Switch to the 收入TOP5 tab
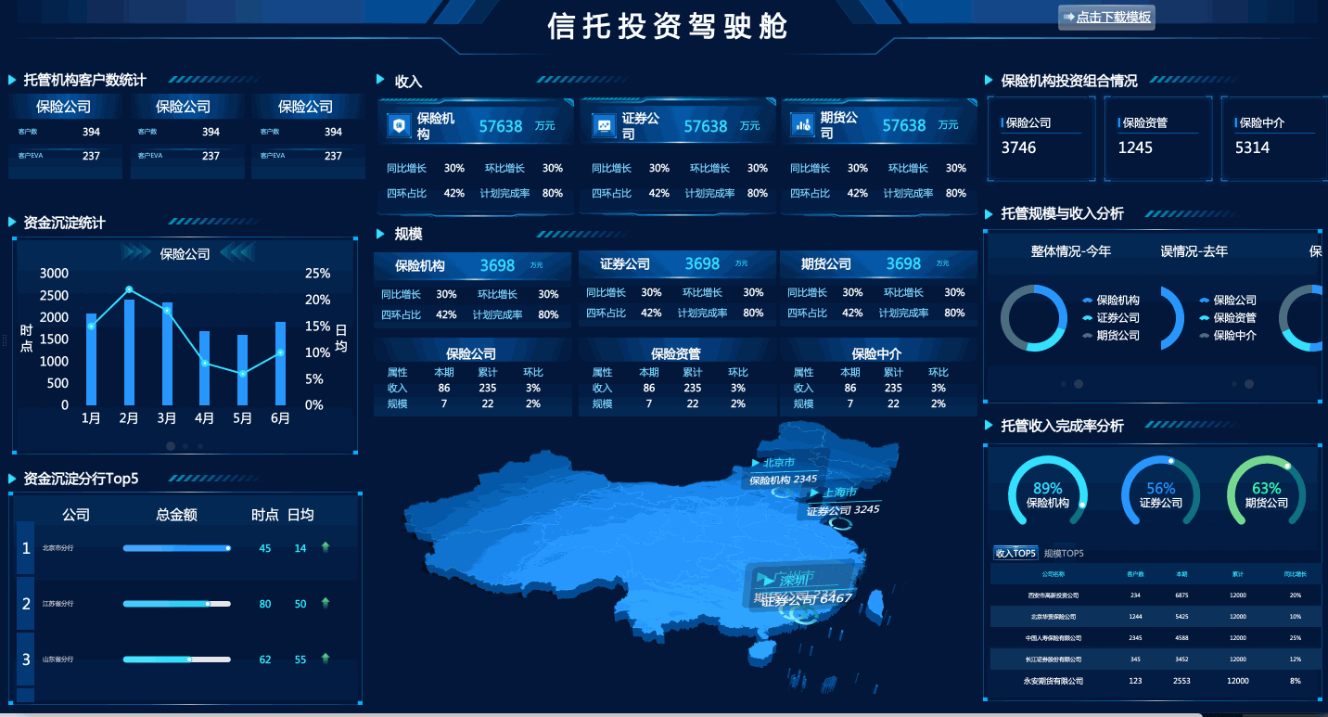 (x=1015, y=554)
